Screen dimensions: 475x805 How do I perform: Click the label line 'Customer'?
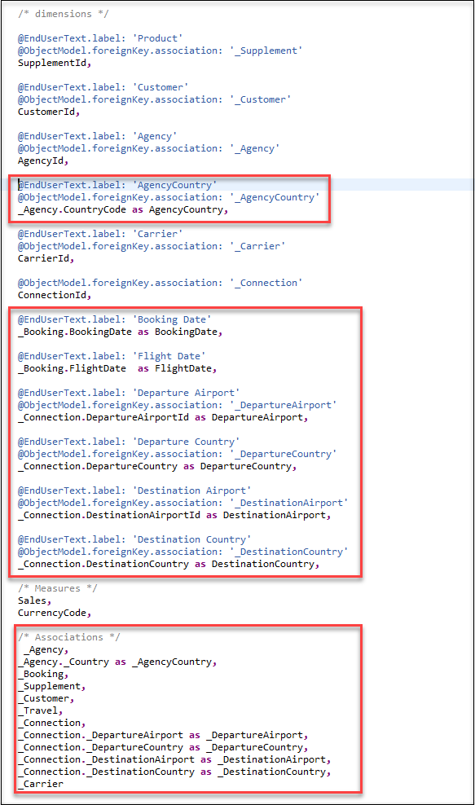103,87
